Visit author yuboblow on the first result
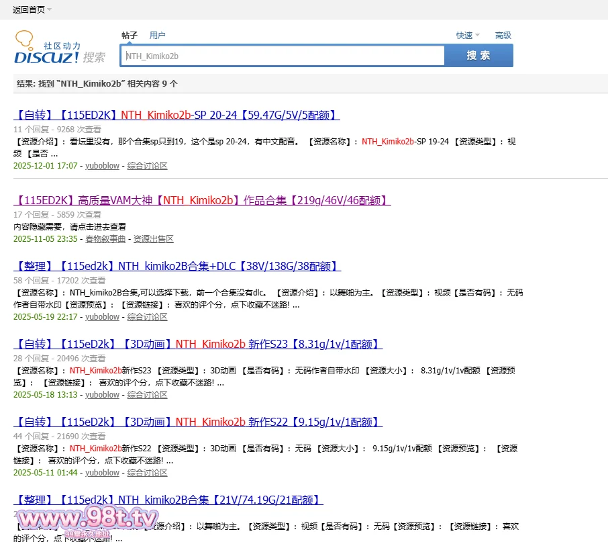The height and width of the screenshot is (544, 608). [x=102, y=165]
